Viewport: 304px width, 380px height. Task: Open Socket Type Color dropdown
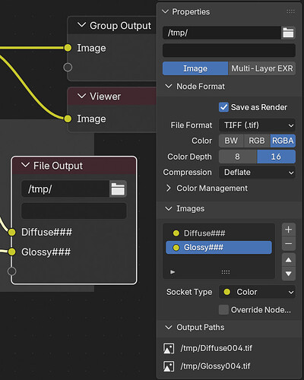click(x=257, y=292)
